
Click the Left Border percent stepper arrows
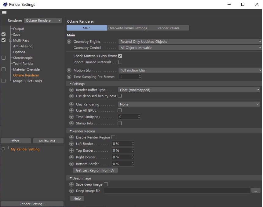pos(133,144)
